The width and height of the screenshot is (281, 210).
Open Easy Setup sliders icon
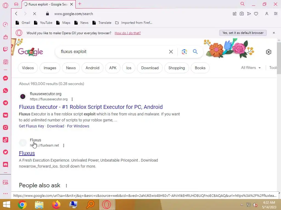click(276, 14)
